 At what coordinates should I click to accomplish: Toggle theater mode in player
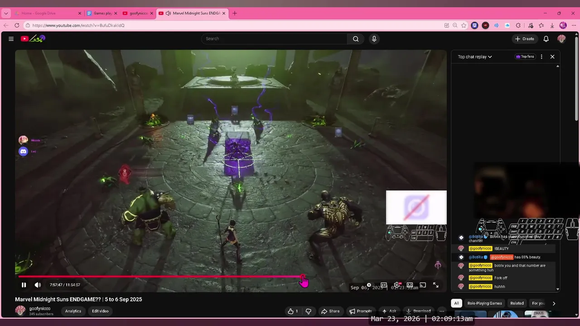pyautogui.click(x=410, y=285)
